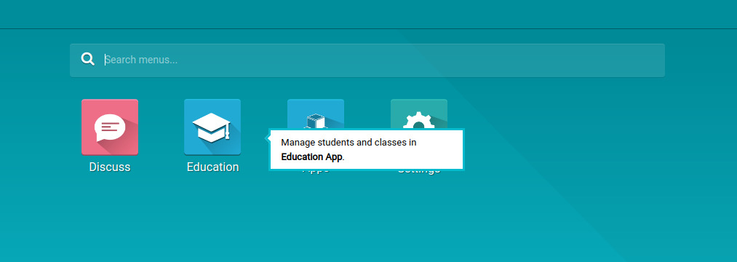Click the Education label text
Screen dimensions: 737x262
[212, 167]
